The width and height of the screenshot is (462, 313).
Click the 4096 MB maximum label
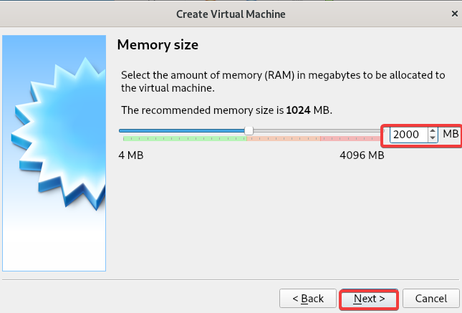coord(362,155)
